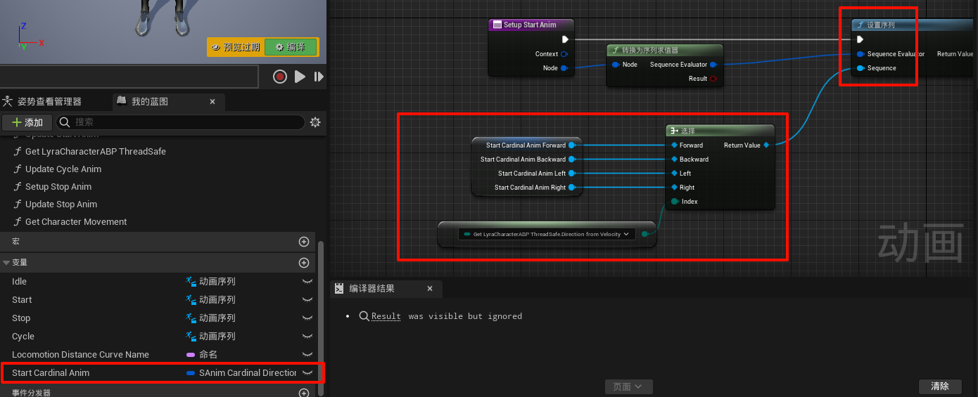
Task: Click the 编译器结果 tab terminal icon
Action: [x=339, y=289]
